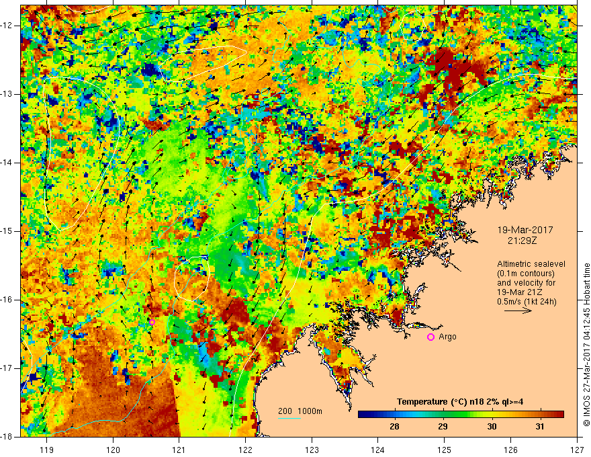
Task: Click longitude axis label '123'
Action: pos(312,450)
